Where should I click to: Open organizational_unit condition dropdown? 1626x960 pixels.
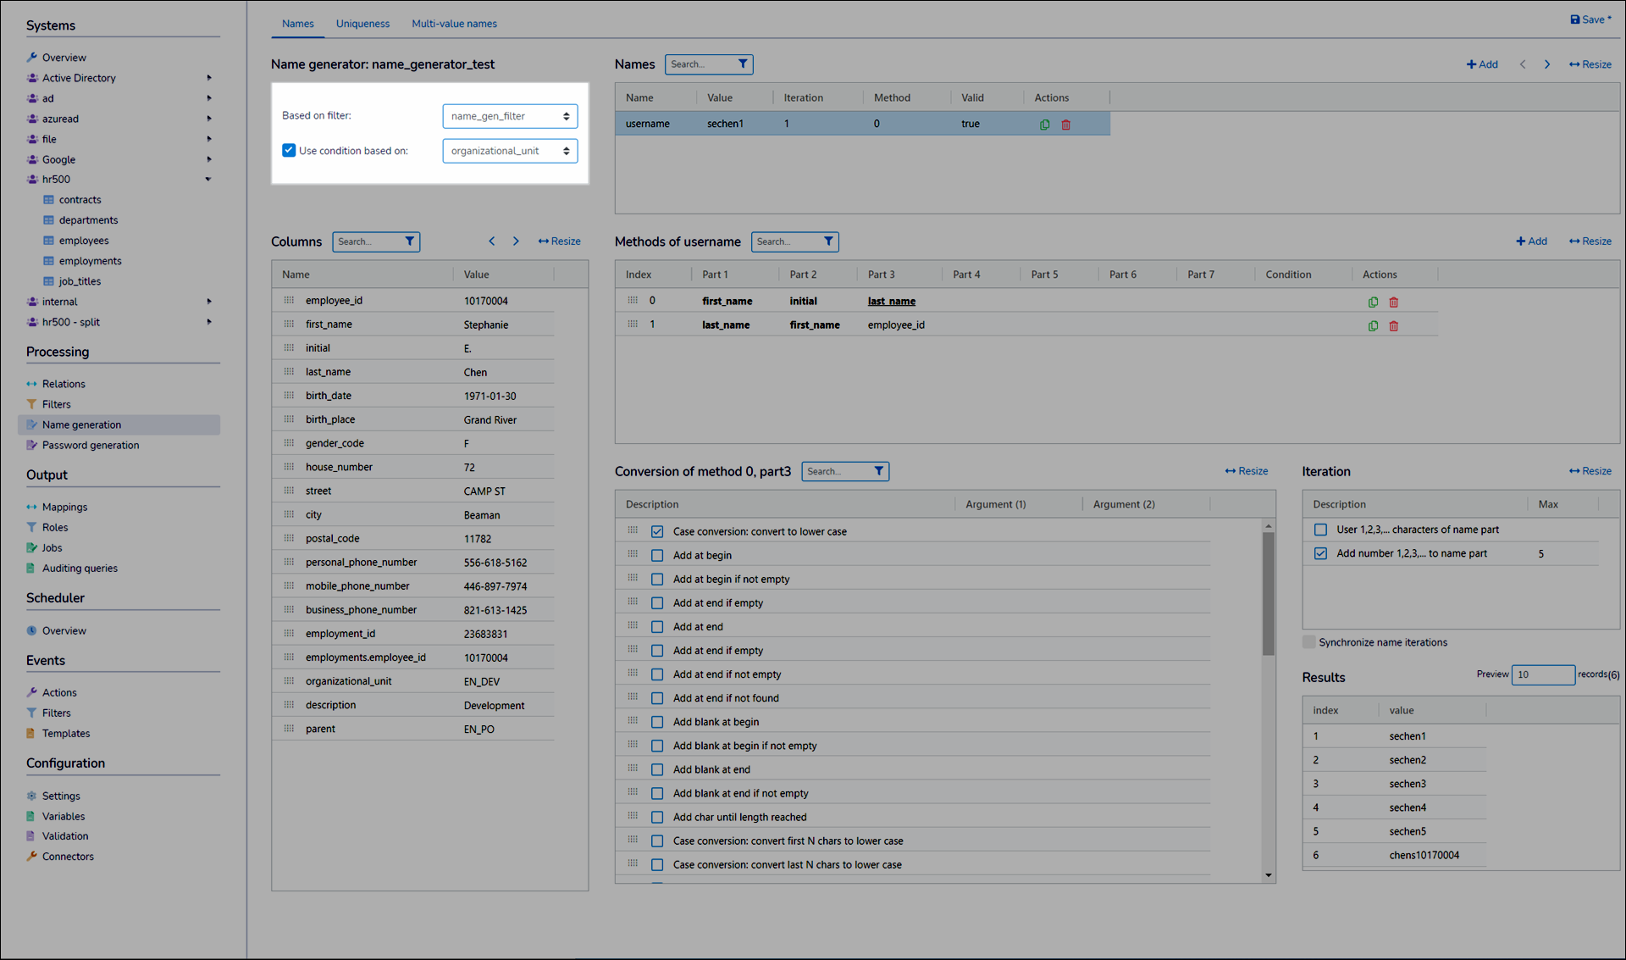pyautogui.click(x=510, y=151)
